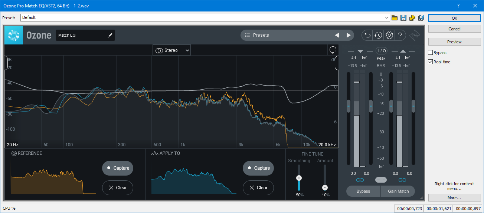Click the iZotope logo in the header
The image size is (484, 213).
tap(415, 36)
